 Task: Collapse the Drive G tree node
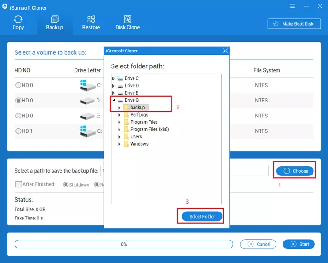pyautogui.click(x=113, y=100)
